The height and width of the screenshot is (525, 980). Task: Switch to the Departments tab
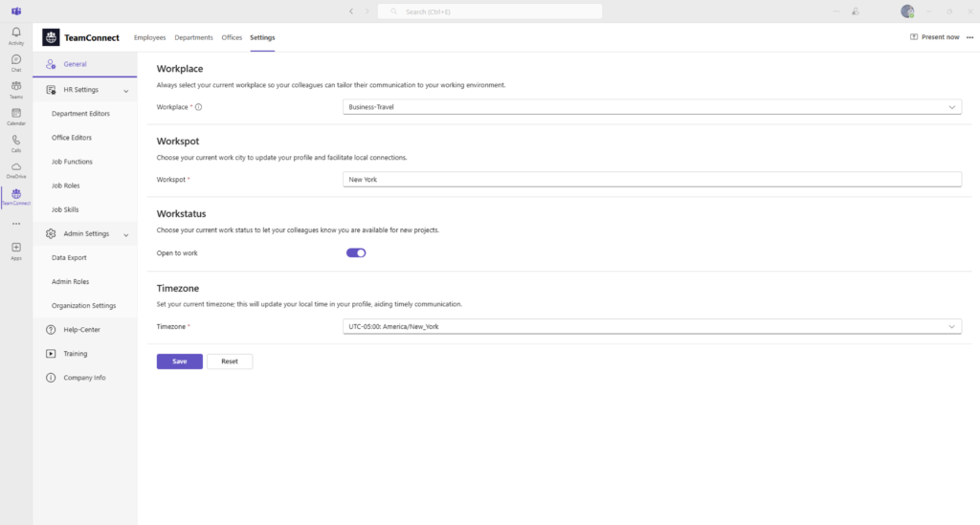click(193, 37)
